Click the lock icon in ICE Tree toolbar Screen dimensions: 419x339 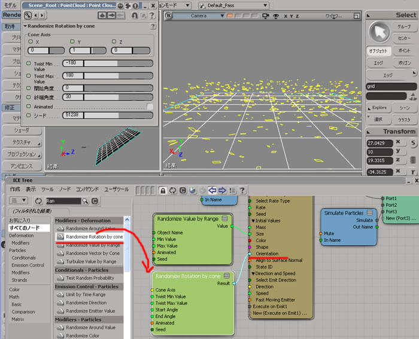162,190
